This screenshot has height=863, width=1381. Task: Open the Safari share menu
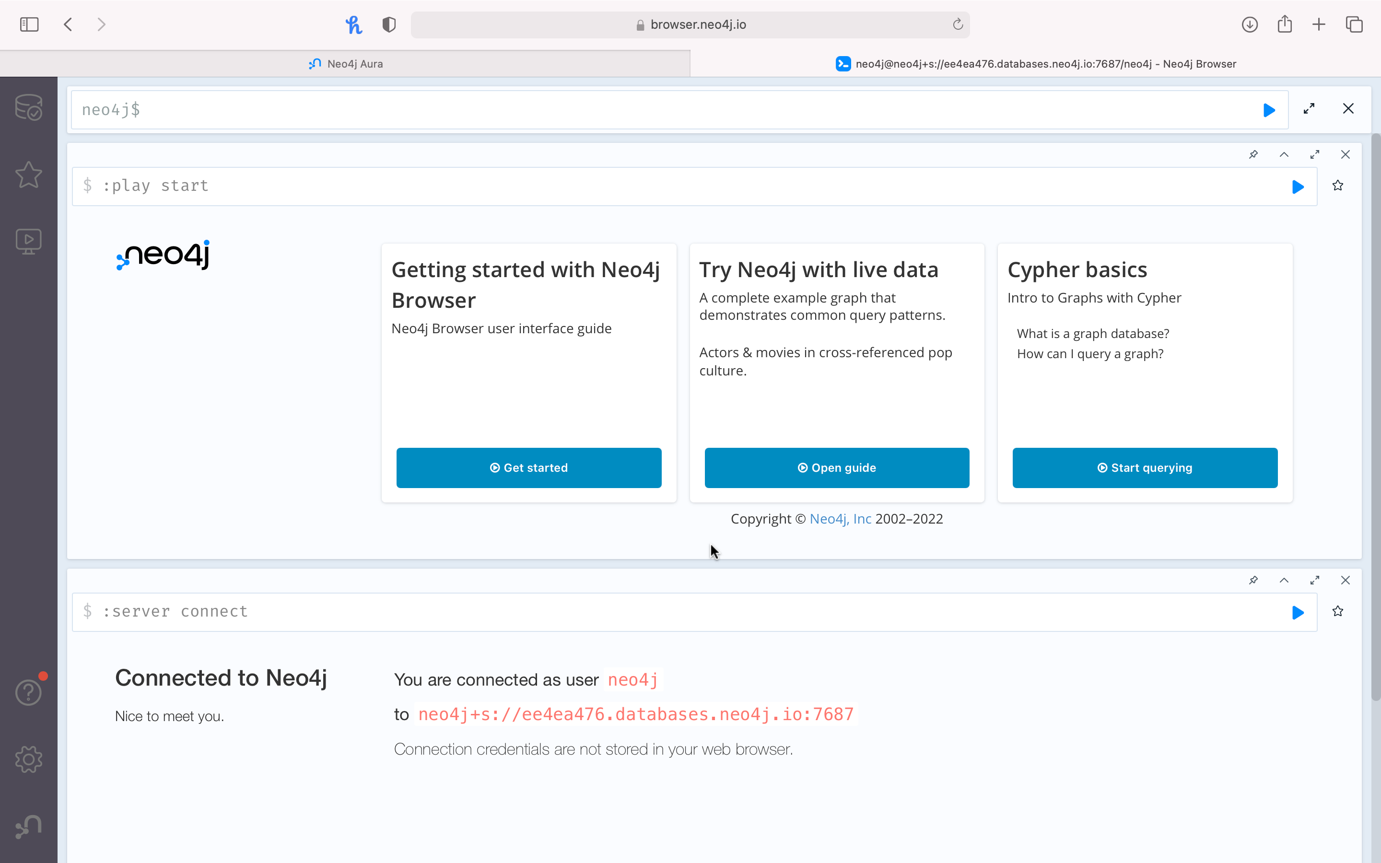[1285, 24]
